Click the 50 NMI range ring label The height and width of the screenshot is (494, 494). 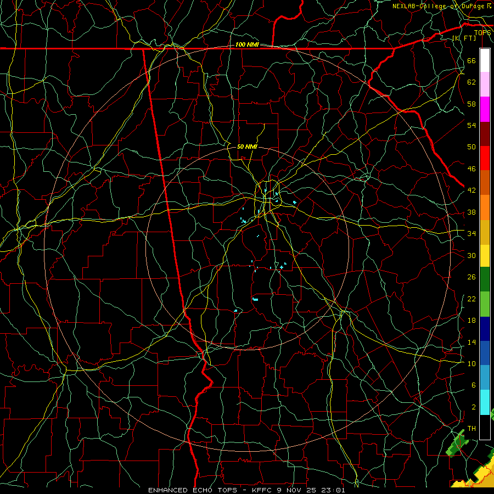[x=247, y=147]
